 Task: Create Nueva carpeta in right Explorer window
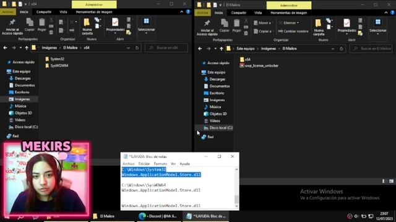(319, 27)
